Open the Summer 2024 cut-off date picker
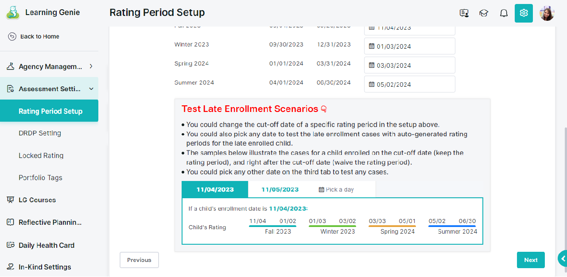Viewport: 567px width, 277px height. tap(410, 84)
